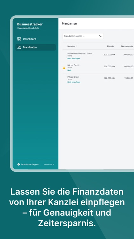Click the Technischer Support question-mark icon
Screen dimensions: 134x239
click(18, 164)
